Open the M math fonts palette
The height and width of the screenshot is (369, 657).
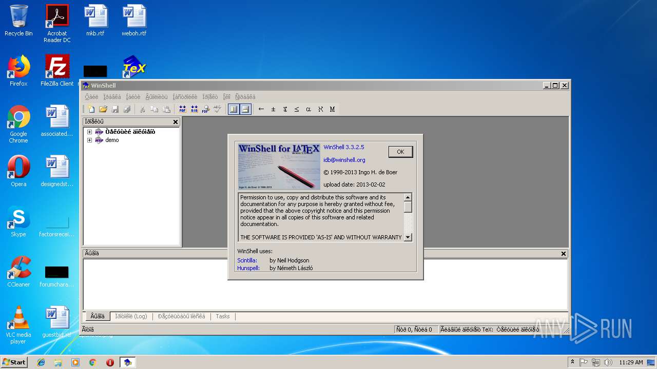[x=332, y=109]
